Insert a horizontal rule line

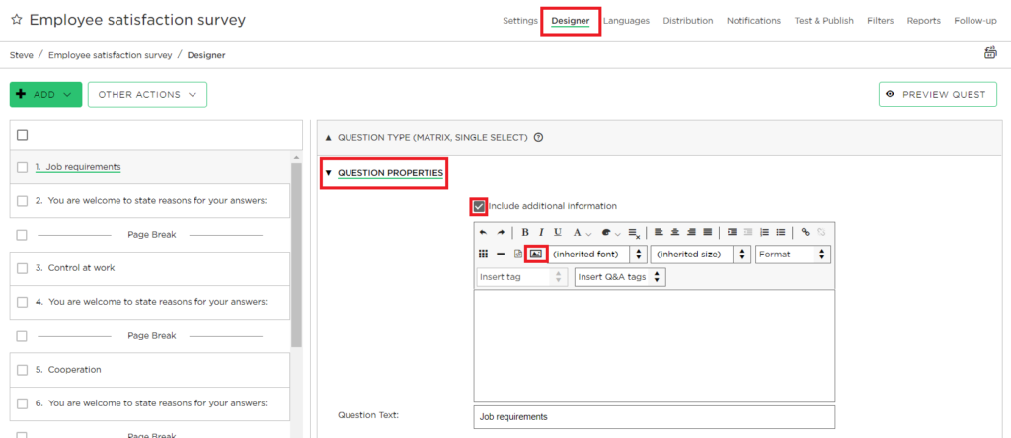(x=501, y=254)
